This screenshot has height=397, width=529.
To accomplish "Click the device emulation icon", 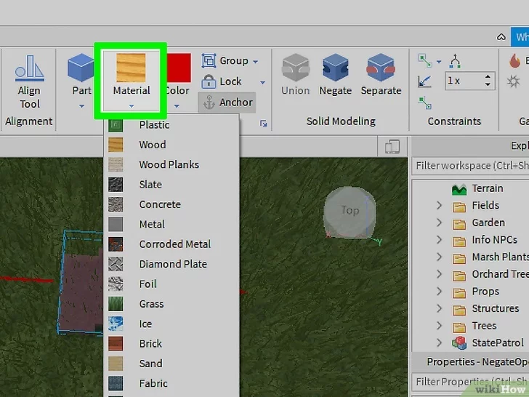I will coord(392,147).
